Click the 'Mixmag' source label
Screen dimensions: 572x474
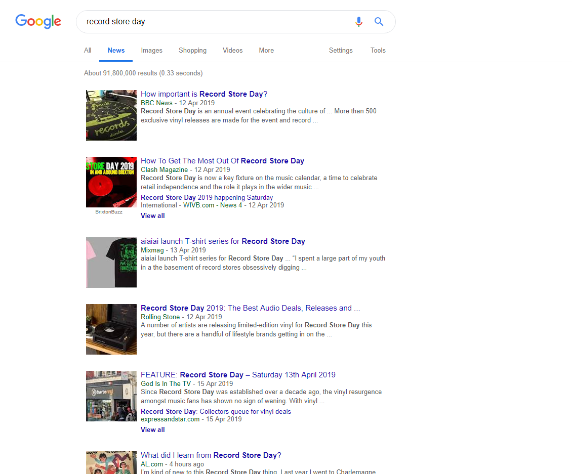coord(152,250)
